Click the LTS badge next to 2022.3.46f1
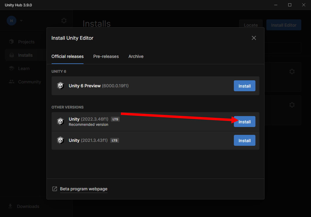The image size is (311, 217). 115,119
